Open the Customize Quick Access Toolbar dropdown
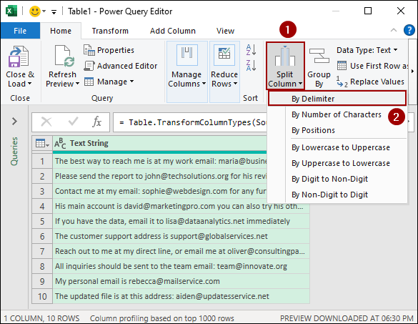418x324 pixels. (54, 12)
